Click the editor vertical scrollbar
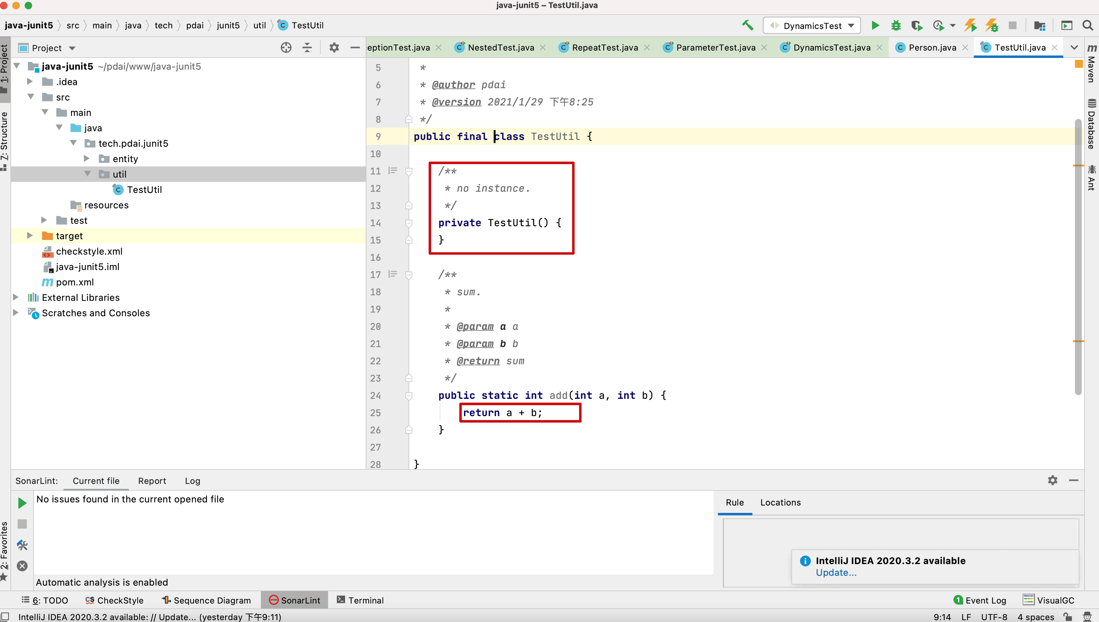 (1078, 256)
